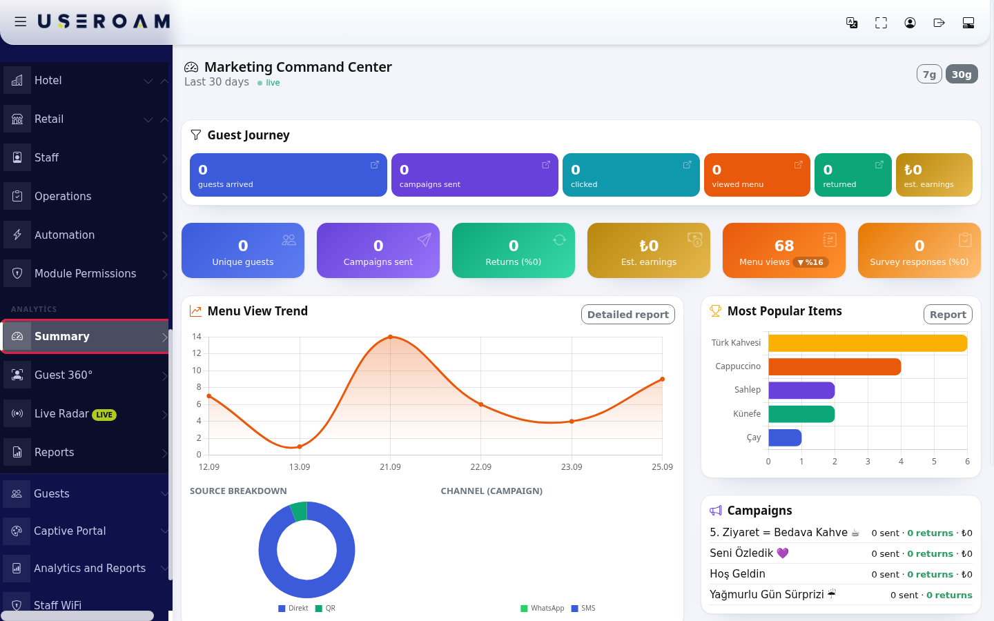Image resolution: width=994 pixels, height=621 pixels.
Task: Switch period to 30g
Action: (x=962, y=75)
